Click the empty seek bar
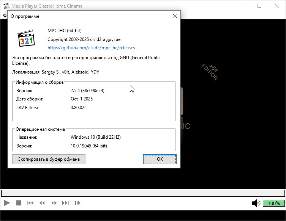The height and width of the screenshot is (221, 286). 143,193
